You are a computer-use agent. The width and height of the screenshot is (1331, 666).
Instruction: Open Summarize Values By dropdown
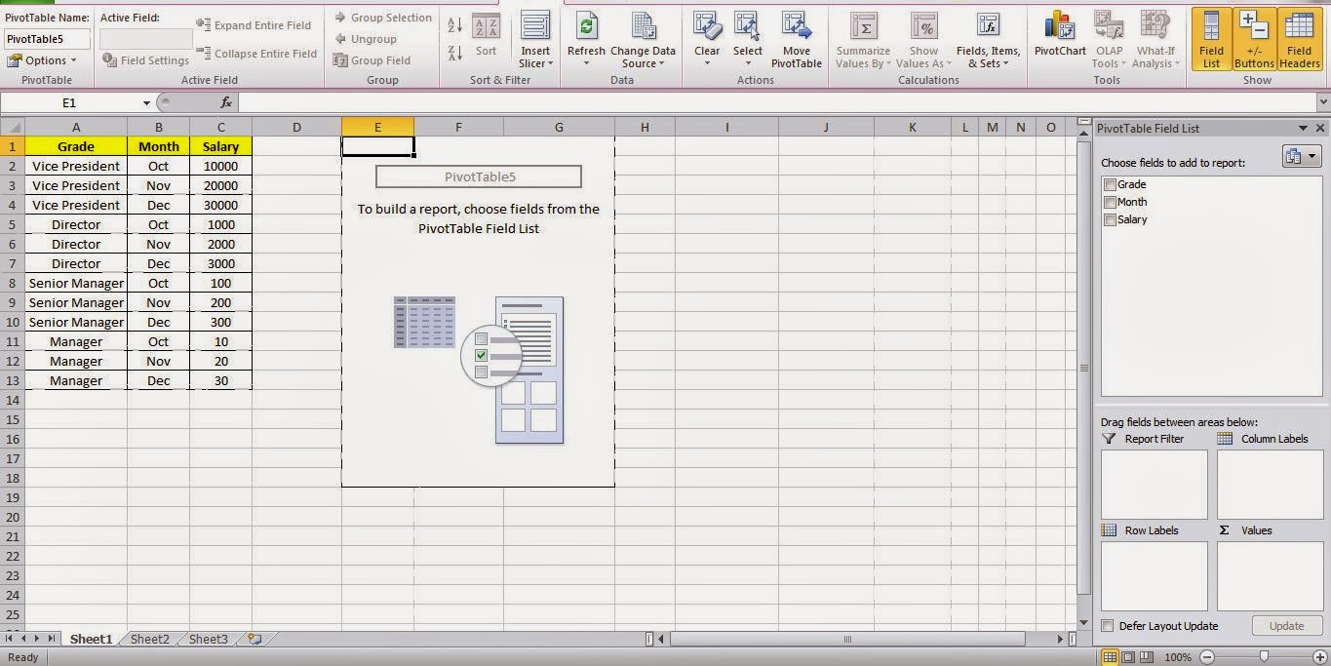tap(863, 39)
